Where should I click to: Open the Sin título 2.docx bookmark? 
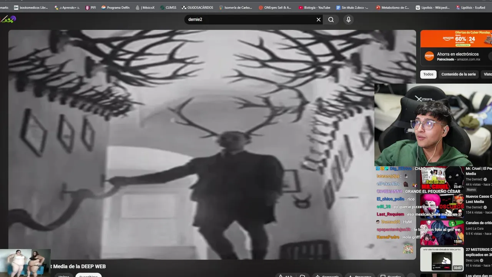(x=352, y=7)
